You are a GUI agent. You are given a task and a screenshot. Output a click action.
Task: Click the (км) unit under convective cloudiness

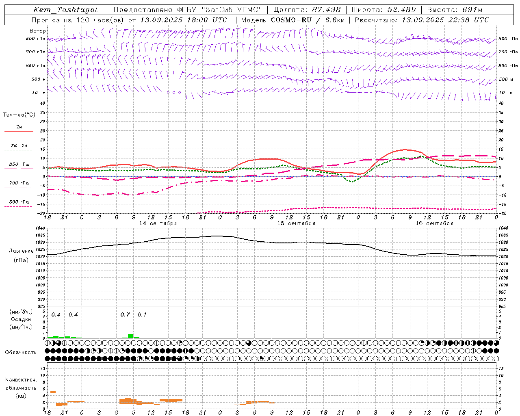point(21,396)
